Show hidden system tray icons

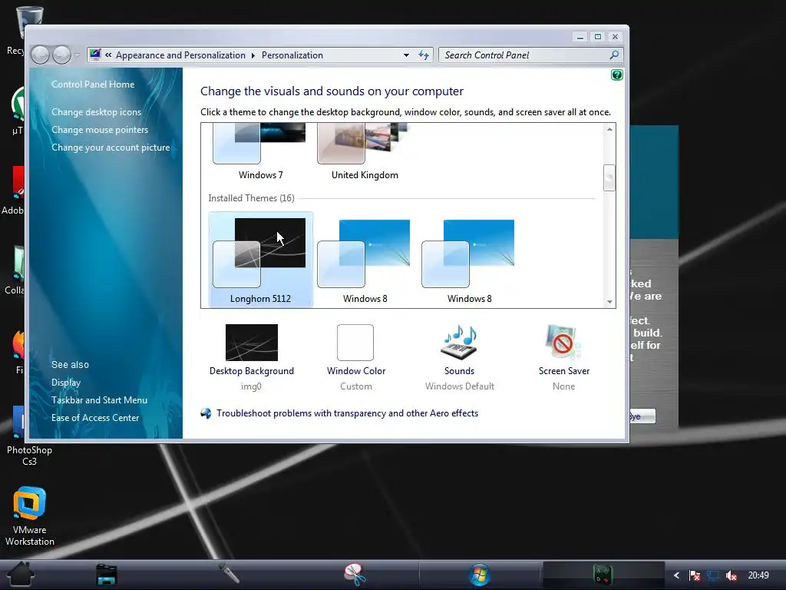coord(677,575)
